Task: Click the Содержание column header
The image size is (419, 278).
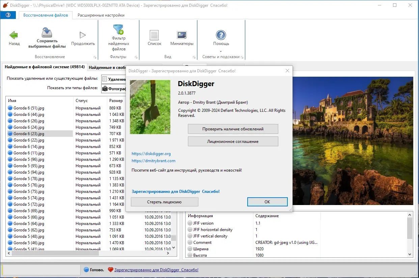Action: 287,216
